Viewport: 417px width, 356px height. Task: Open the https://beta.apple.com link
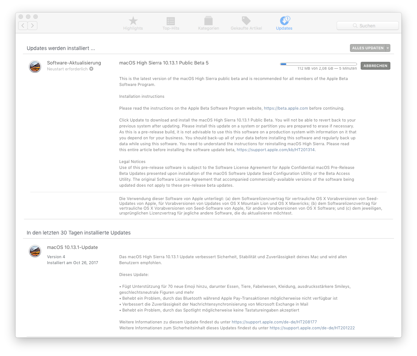coord(286,108)
